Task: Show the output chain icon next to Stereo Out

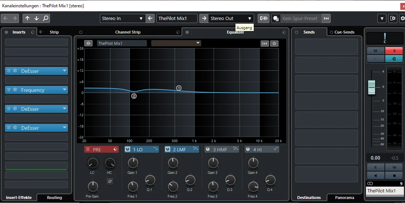Action: pyautogui.click(x=264, y=18)
